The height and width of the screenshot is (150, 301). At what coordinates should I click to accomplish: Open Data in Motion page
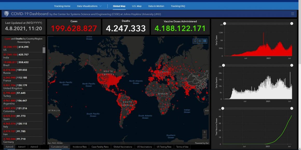(156, 6)
